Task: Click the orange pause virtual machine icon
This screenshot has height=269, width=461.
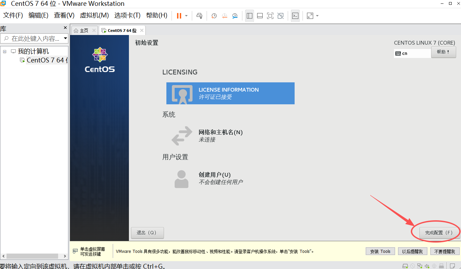Action: click(179, 16)
